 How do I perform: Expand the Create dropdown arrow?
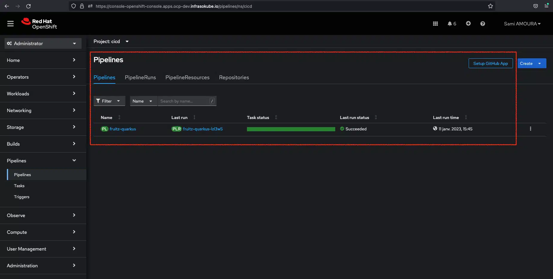540,63
